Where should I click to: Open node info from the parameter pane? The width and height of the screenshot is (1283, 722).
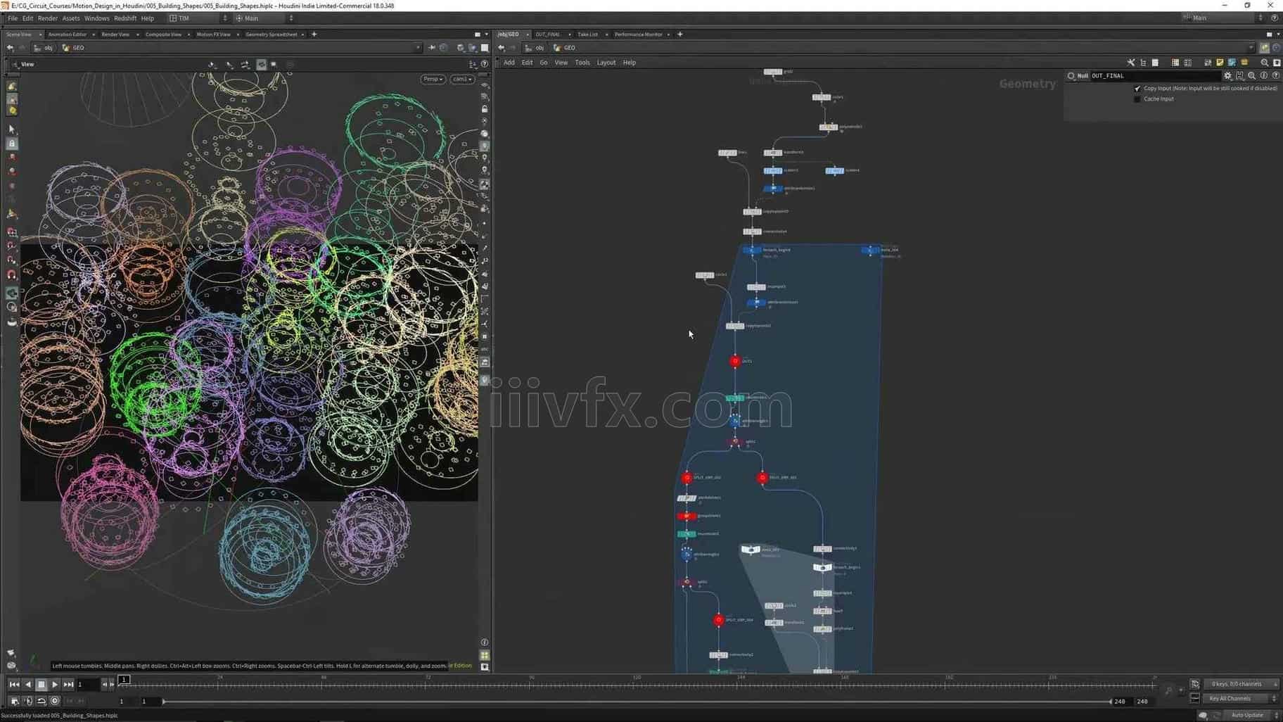pyautogui.click(x=1264, y=76)
